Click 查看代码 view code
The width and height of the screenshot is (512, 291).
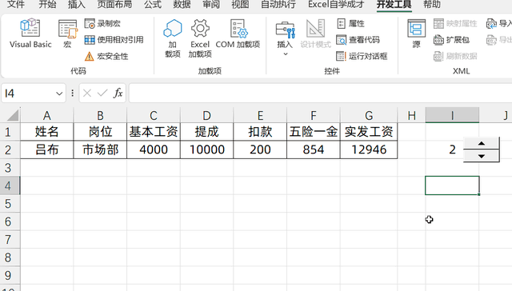coord(358,40)
